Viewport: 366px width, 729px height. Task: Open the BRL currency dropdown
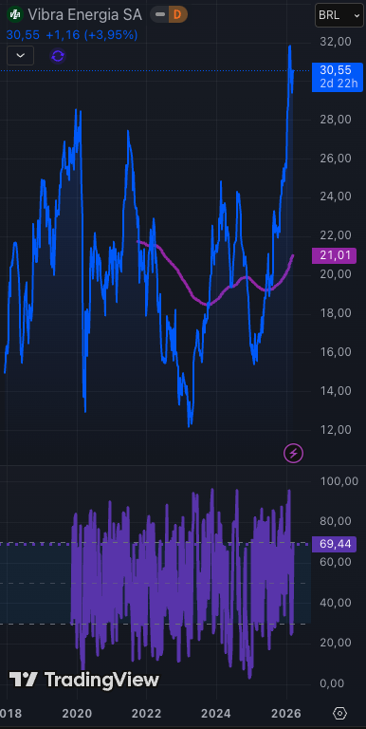click(x=339, y=15)
